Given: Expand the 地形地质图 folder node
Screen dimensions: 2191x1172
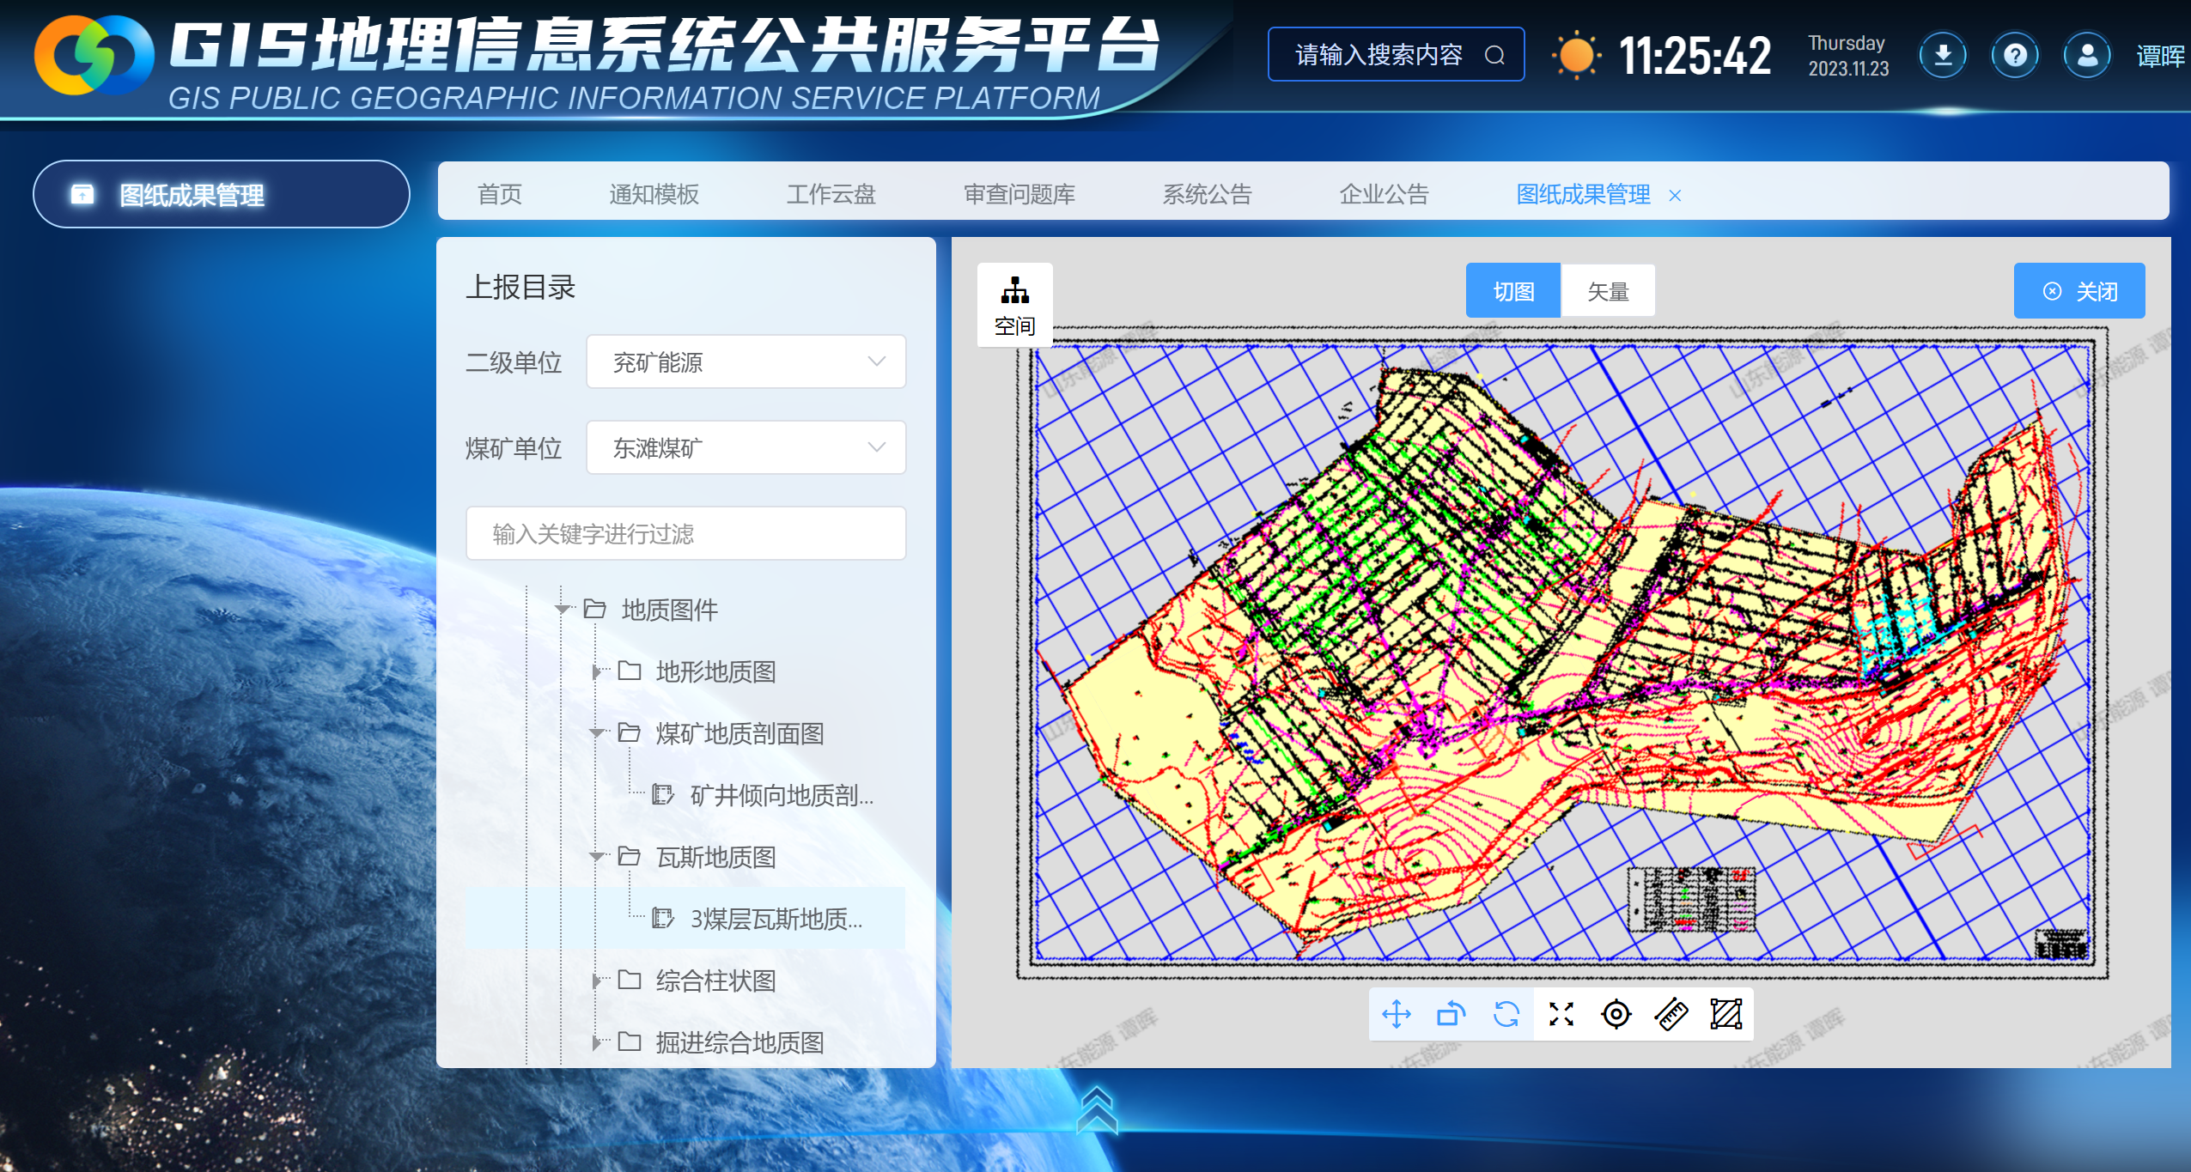Looking at the screenshot, I should tap(596, 671).
